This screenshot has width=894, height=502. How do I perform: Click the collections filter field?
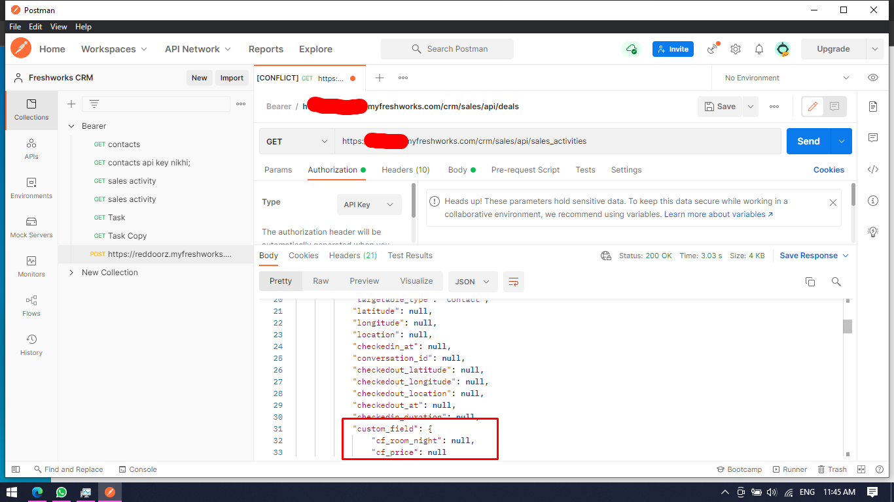click(x=156, y=104)
